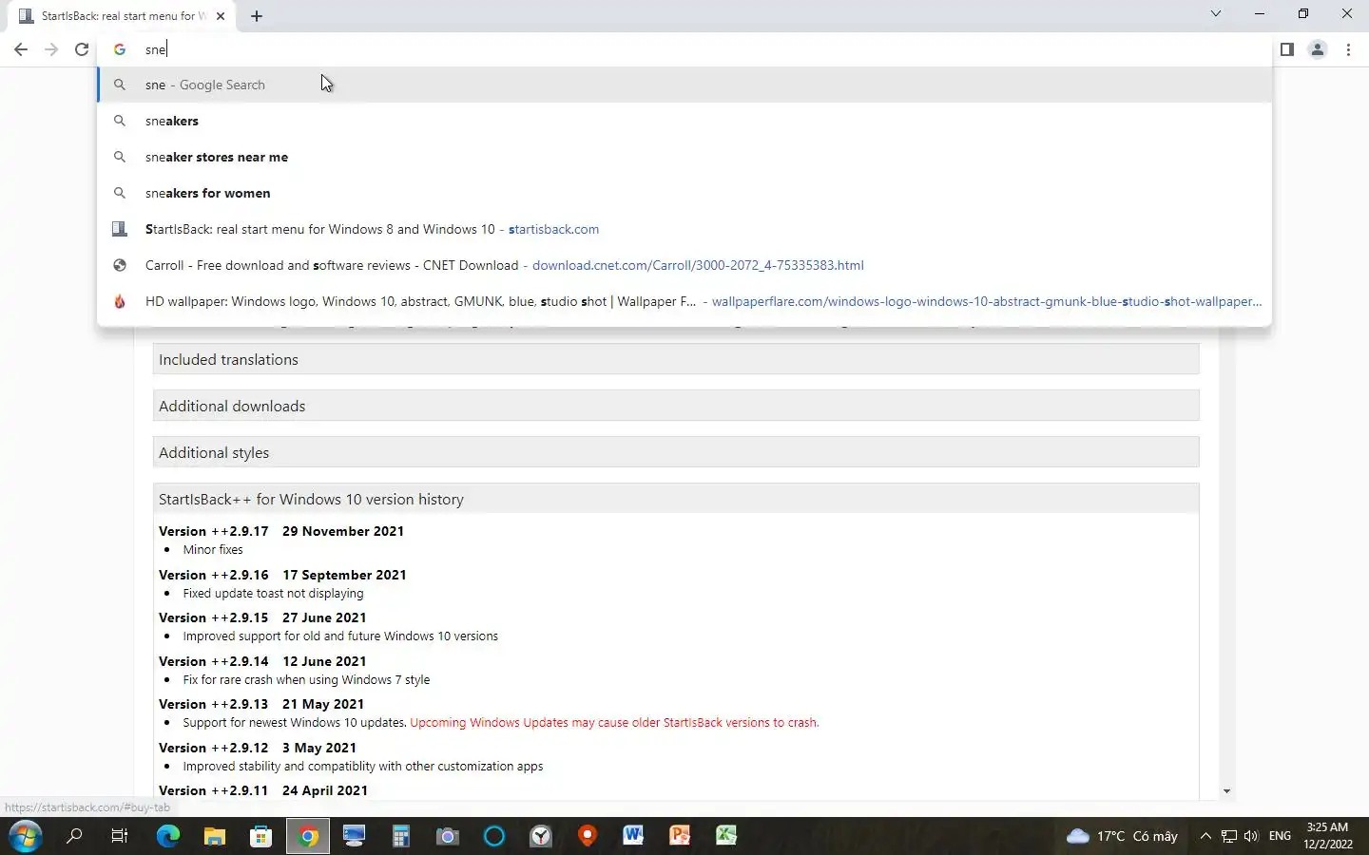
Task: Select the 'sneakers for women' suggestion
Action: 684,193
